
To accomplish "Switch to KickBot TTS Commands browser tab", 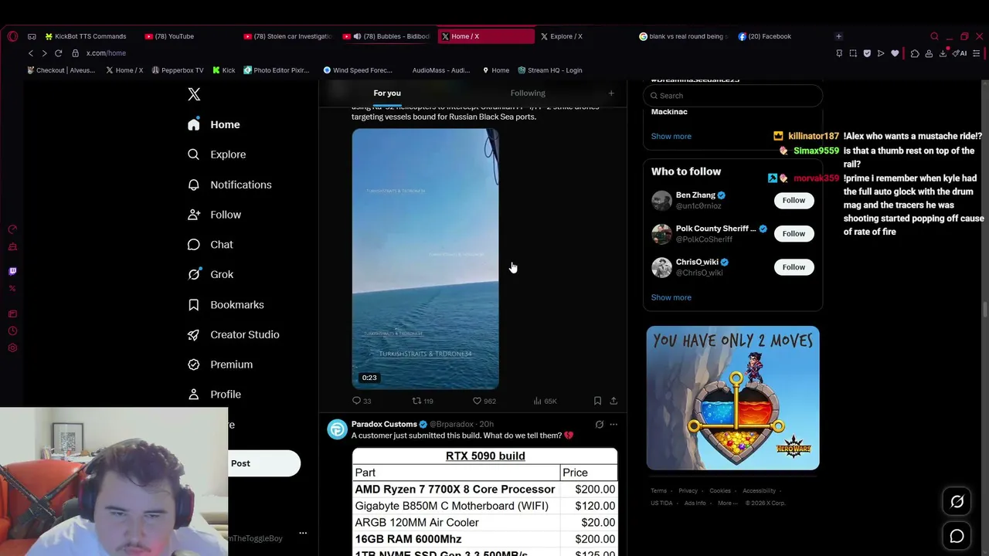I will [x=86, y=36].
